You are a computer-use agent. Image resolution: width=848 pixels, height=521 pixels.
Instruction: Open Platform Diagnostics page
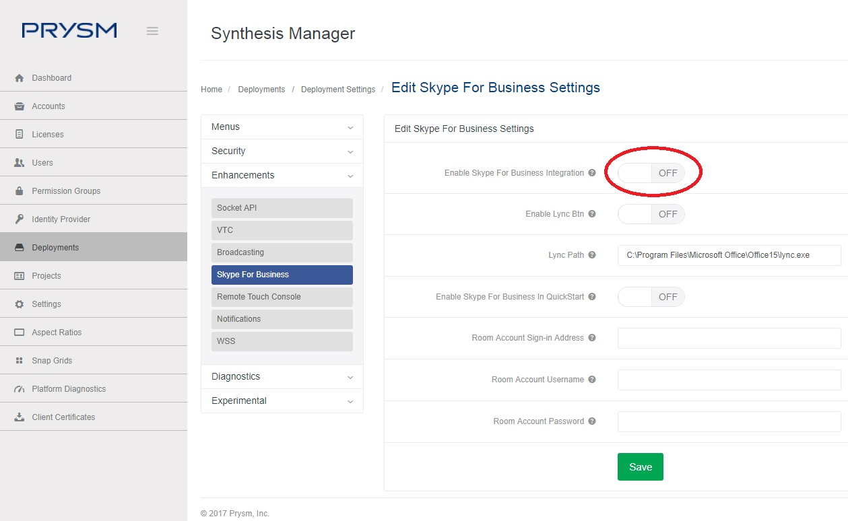tap(94, 389)
